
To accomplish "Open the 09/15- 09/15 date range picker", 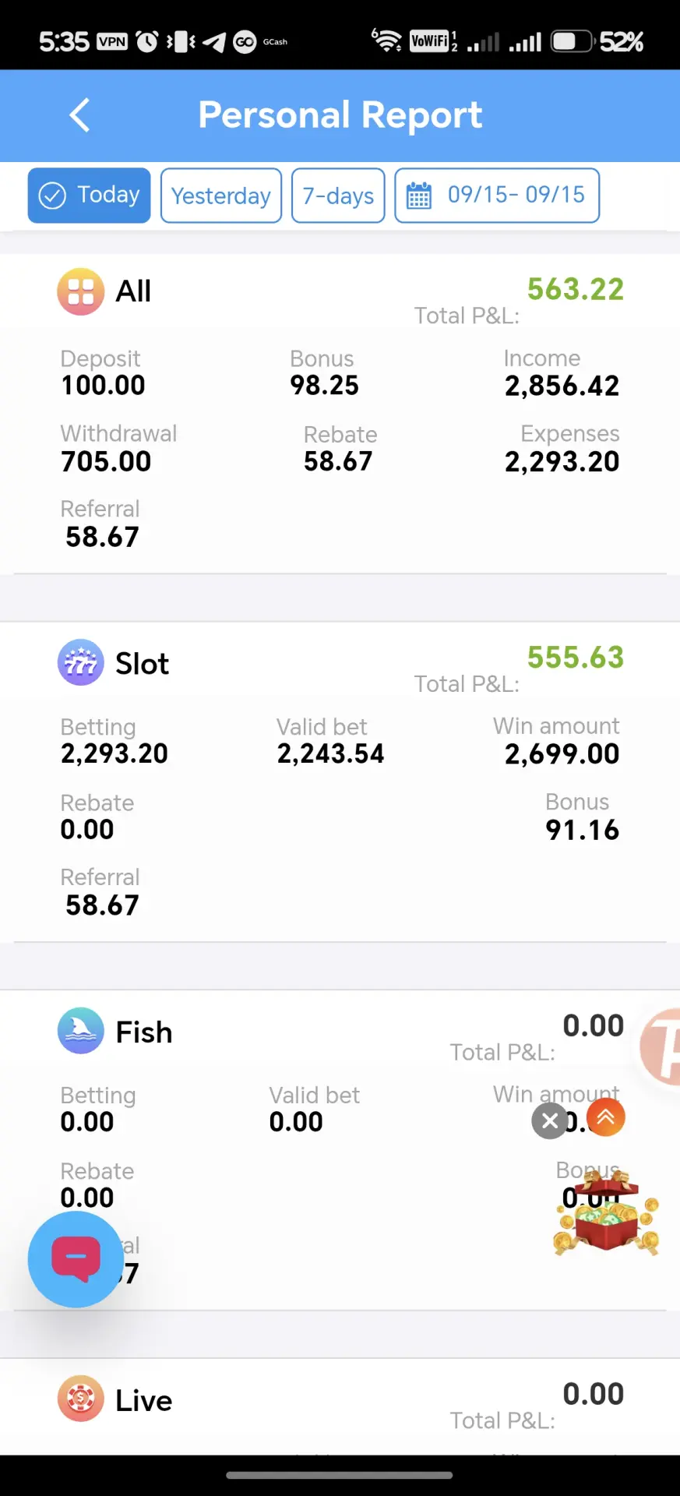I will click(497, 196).
